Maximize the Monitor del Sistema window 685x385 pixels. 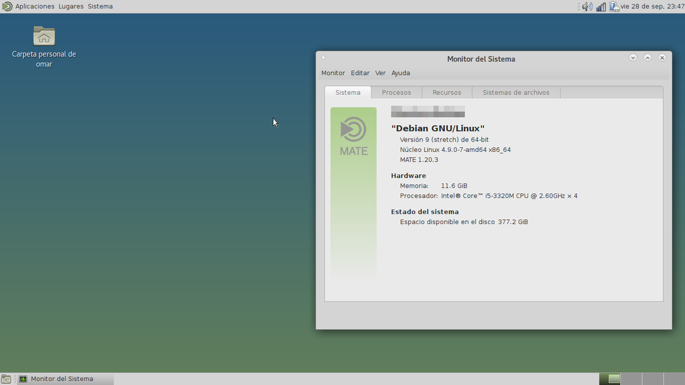[x=648, y=58]
